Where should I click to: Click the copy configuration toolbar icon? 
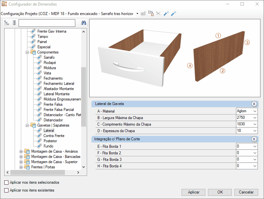[151, 14]
